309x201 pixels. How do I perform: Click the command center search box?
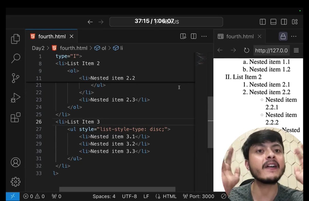coord(166,22)
